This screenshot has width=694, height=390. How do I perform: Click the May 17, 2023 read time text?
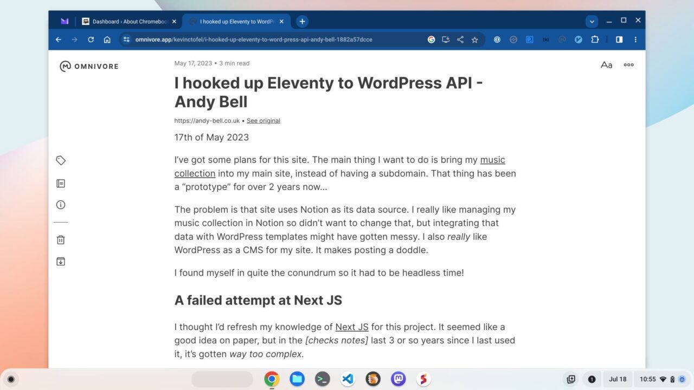click(x=212, y=63)
